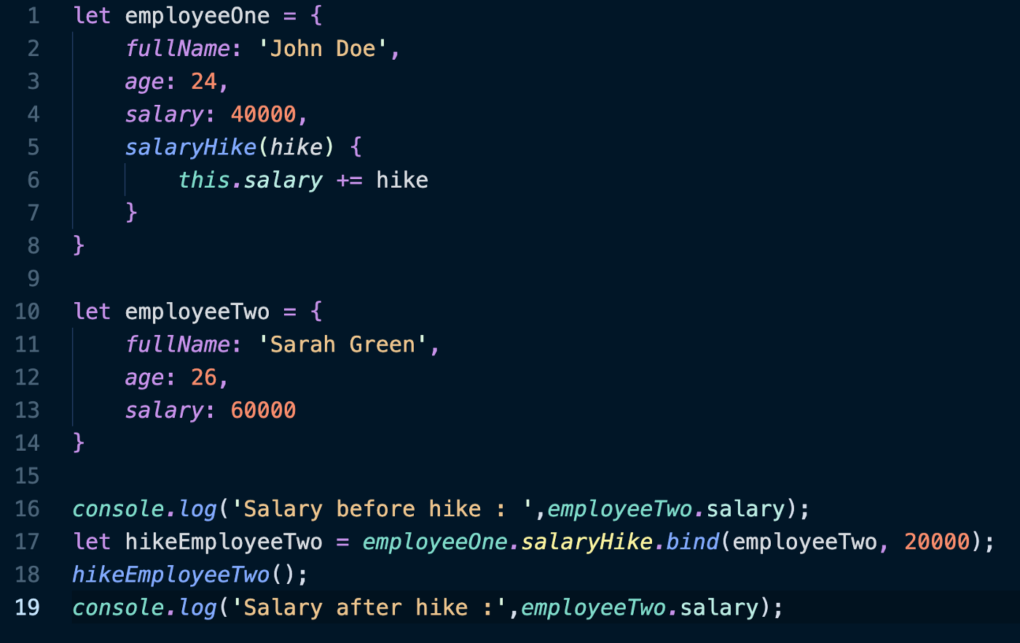
Task: Click the 'Salary before hike : ' string
Action: [382, 508]
